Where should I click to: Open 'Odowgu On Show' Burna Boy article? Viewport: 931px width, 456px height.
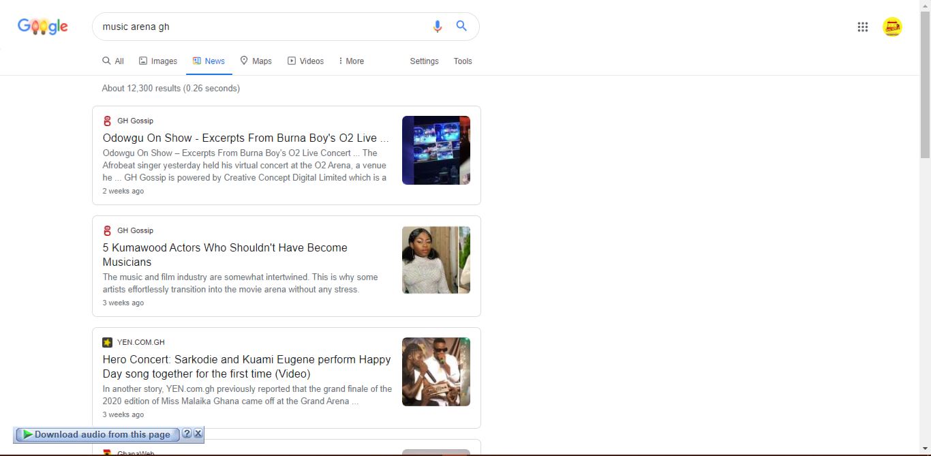click(x=246, y=138)
